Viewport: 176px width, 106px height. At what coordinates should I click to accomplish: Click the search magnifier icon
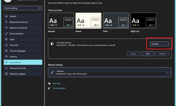point(39,8)
